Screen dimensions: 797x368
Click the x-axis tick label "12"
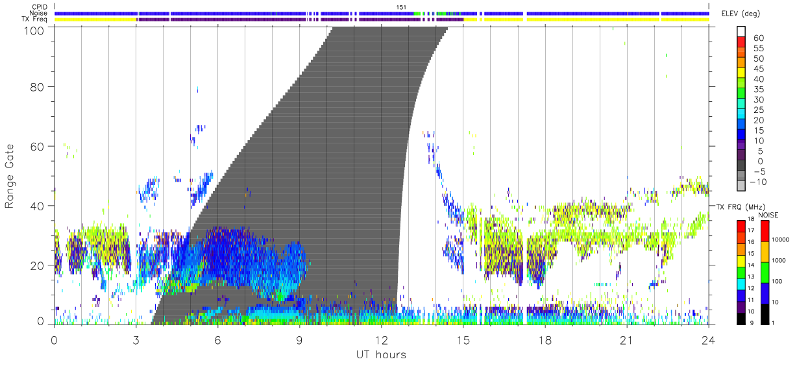[381, 339]
